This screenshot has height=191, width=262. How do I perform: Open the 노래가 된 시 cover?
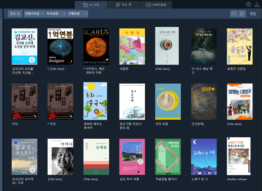tap(204, 157)
